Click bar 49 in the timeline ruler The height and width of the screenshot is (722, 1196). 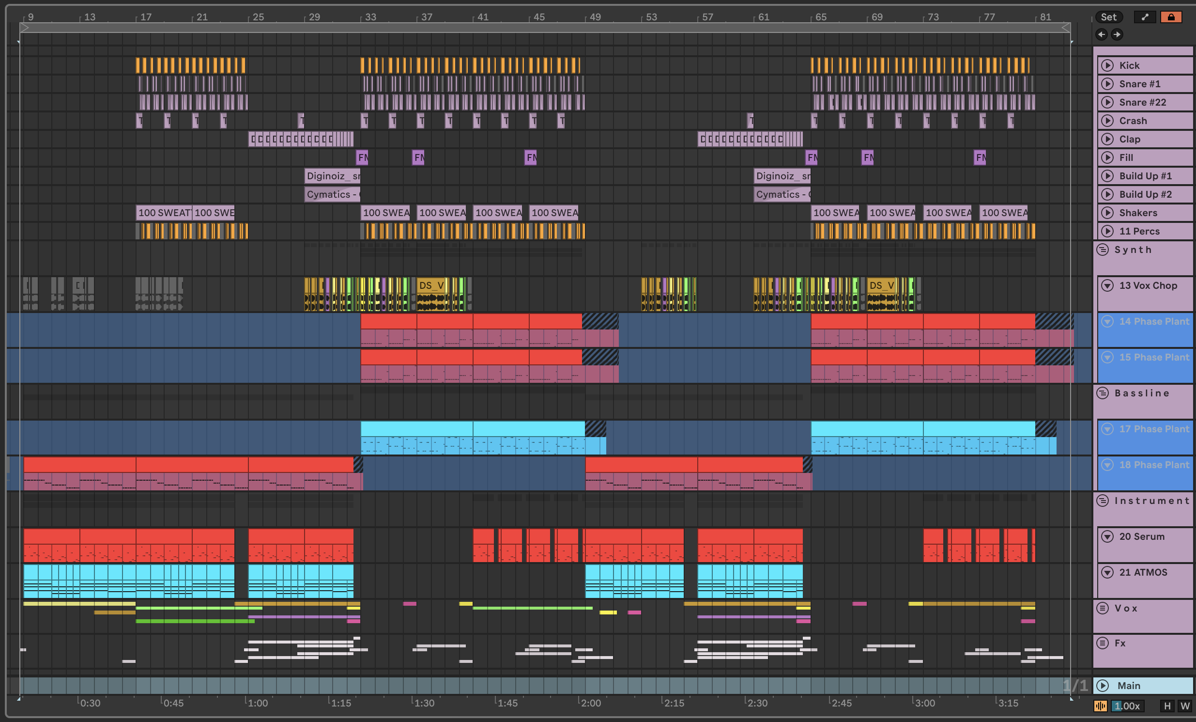(x=595, y=17)
